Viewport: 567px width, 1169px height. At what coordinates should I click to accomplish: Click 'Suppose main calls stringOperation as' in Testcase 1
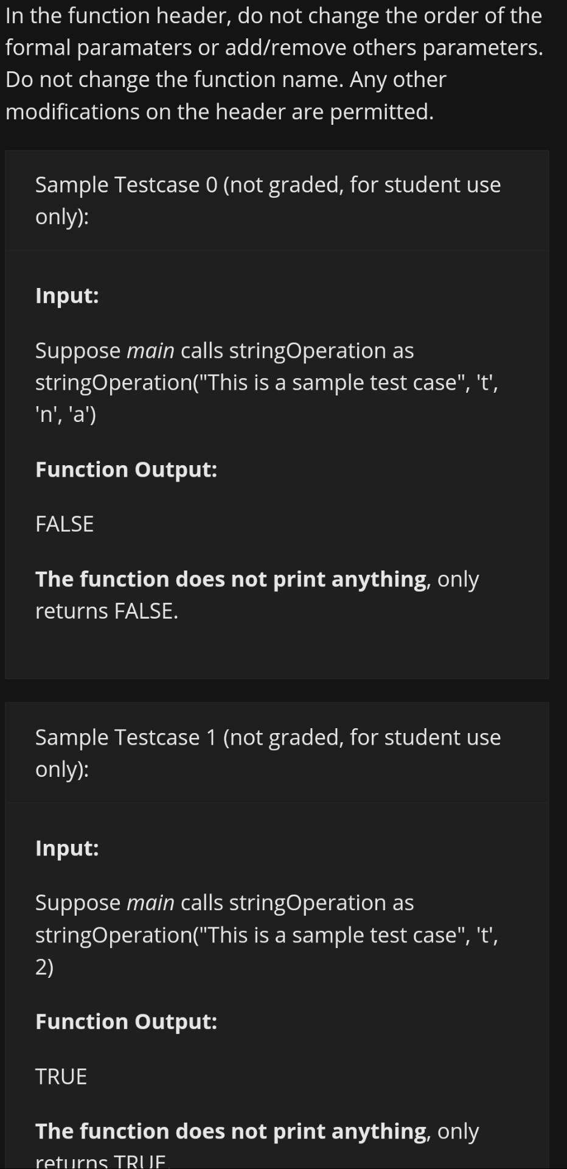click(224, 903)
